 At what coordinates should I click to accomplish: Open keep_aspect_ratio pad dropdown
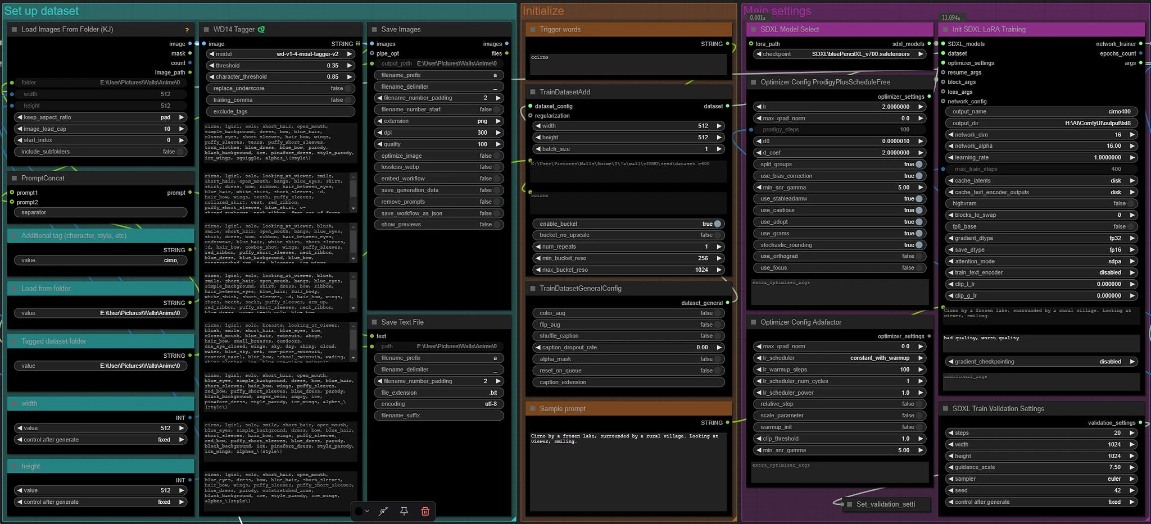101,117
